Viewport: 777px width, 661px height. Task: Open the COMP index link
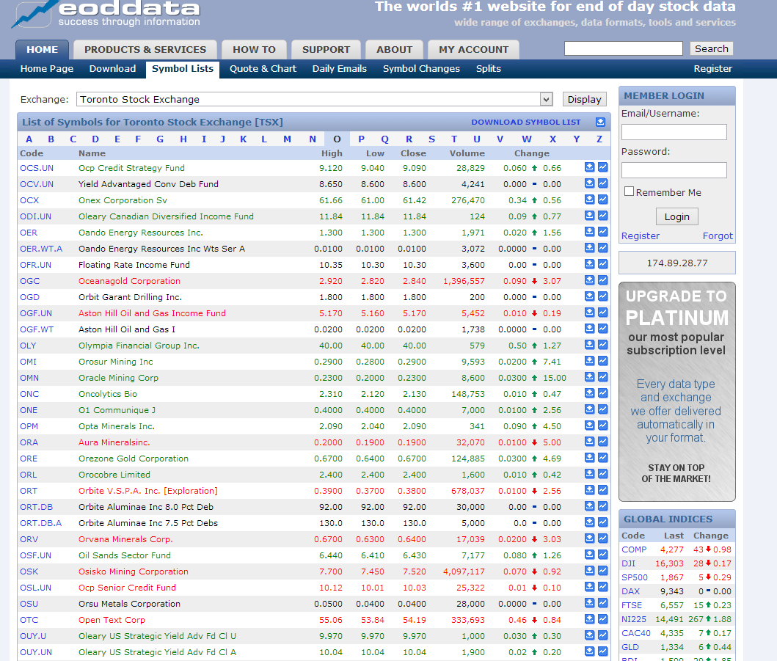pos(634,549)
